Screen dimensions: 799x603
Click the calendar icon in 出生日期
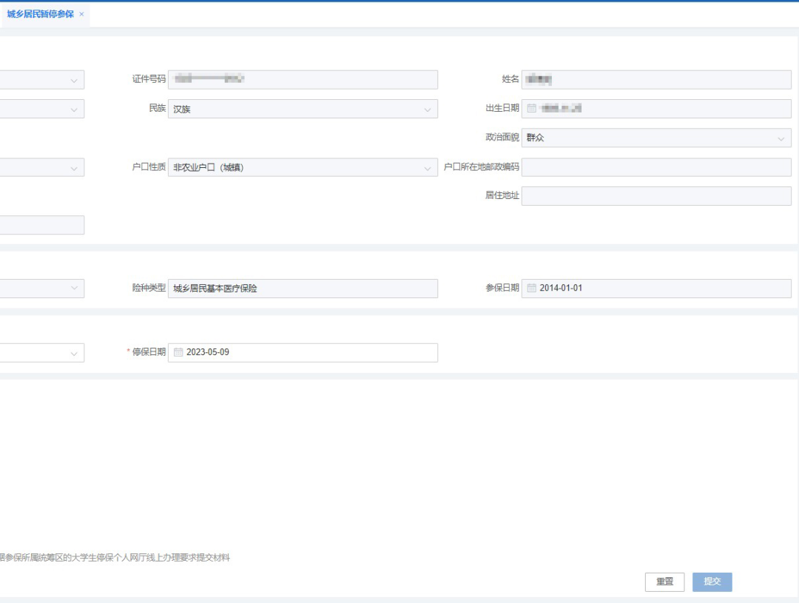(x=531, y=108)
